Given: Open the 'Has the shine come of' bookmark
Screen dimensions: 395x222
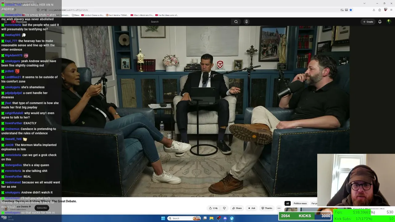Looking at the screenshot, I should [x=167, y=15].
